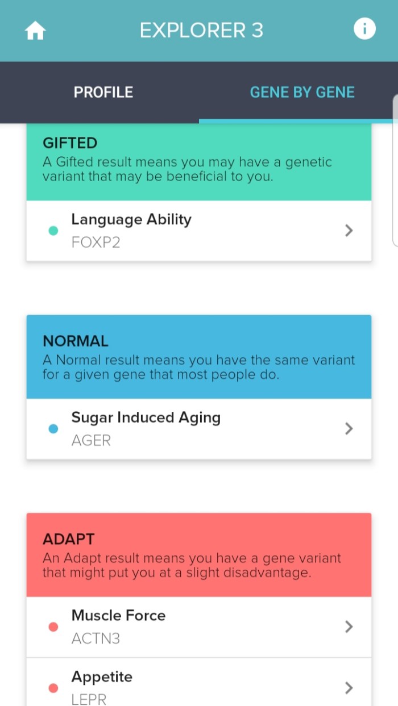398x706 pixels.
Task: Click the green Gifted category header
Action: coord(199,161)
